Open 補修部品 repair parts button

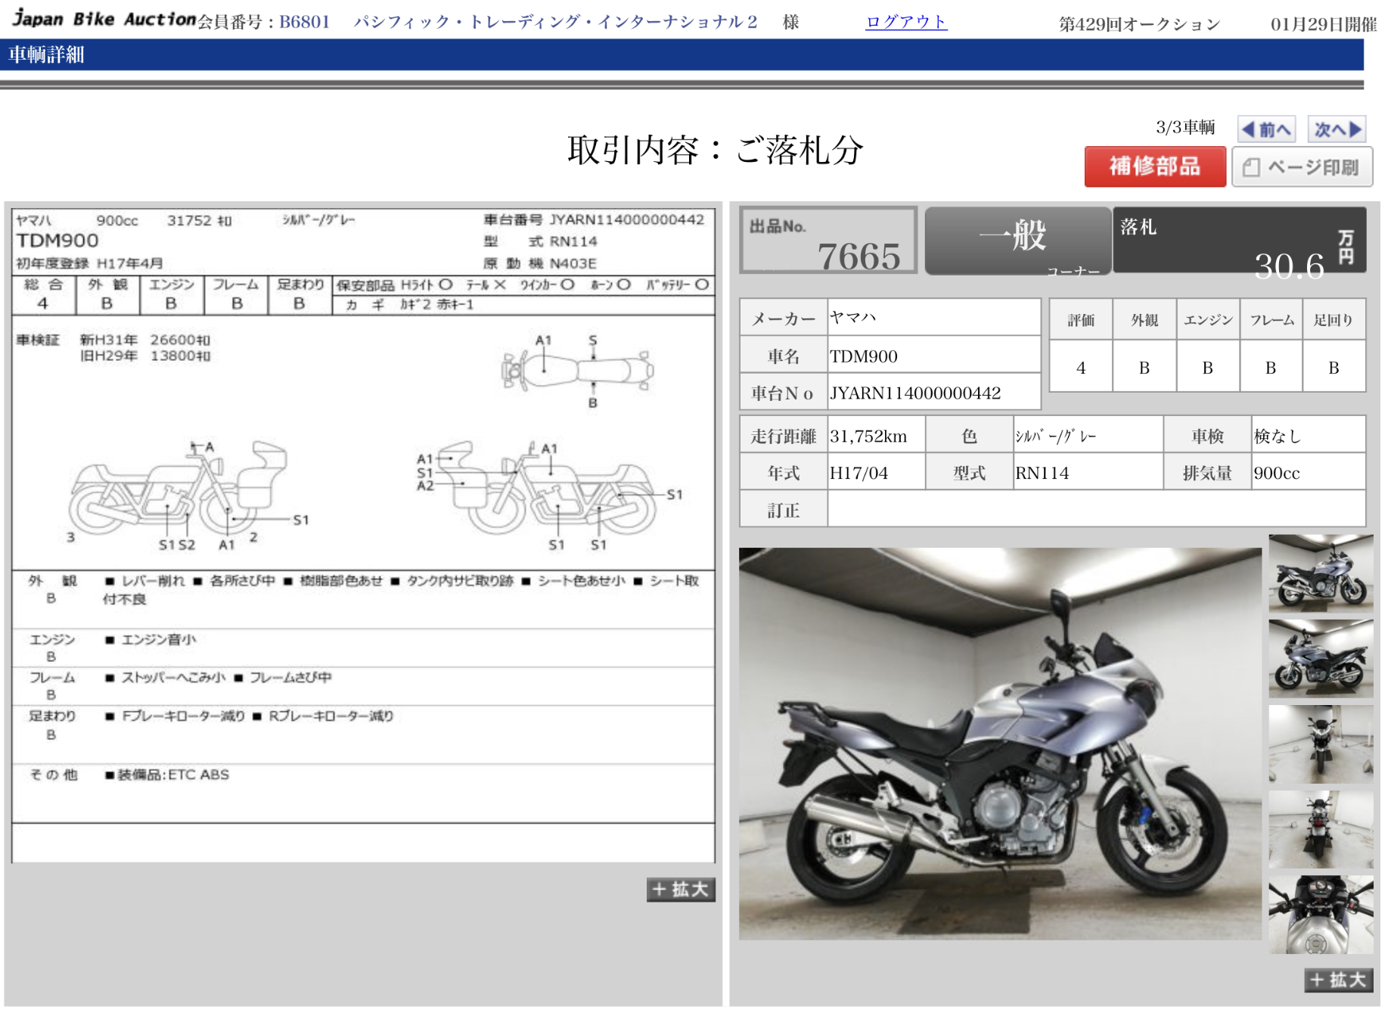[1154, 166]
